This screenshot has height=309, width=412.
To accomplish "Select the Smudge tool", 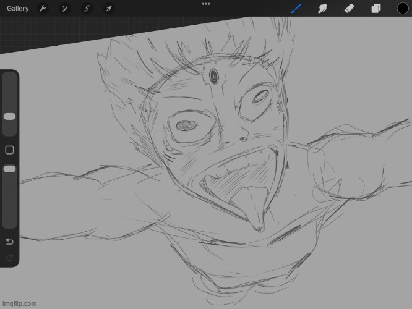I will [322, 9].
